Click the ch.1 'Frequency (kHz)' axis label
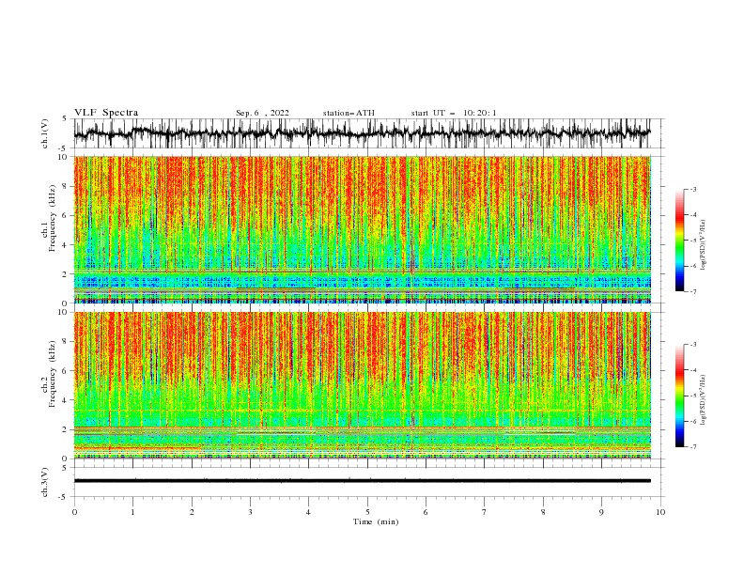 tap(52, 219)
